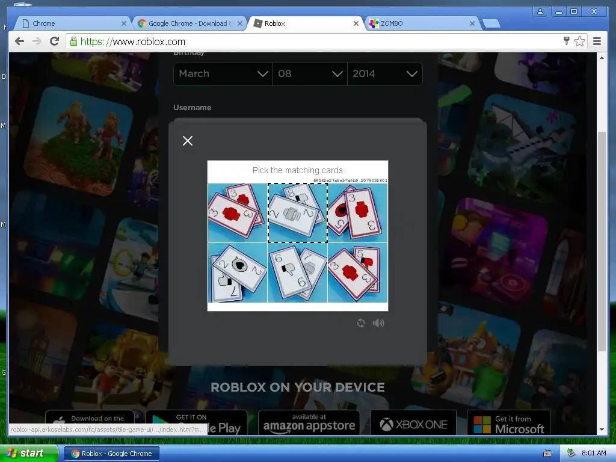Click the network tray icon
Viewport: 616px width, 462px height.
point(571,453)
